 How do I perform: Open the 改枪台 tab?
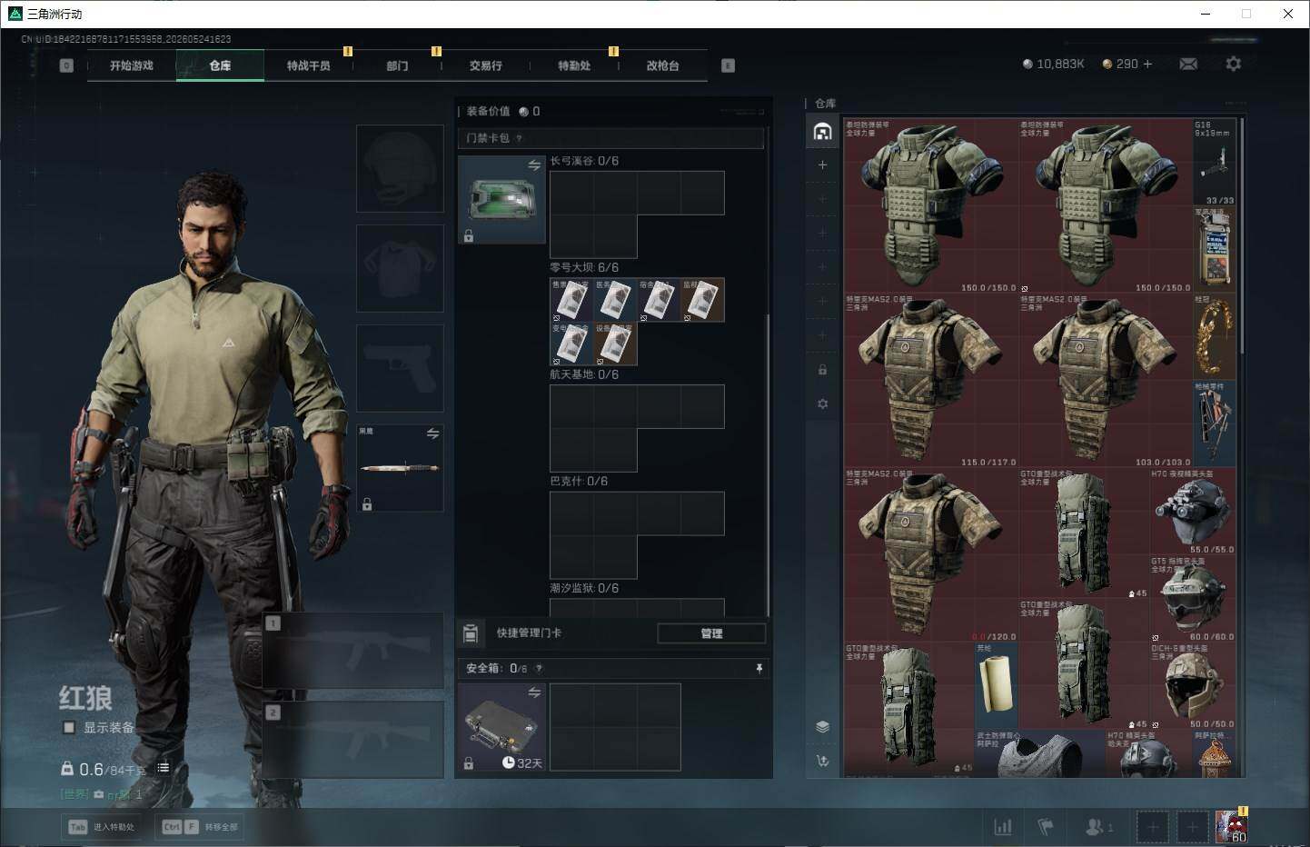coord(662,65)
